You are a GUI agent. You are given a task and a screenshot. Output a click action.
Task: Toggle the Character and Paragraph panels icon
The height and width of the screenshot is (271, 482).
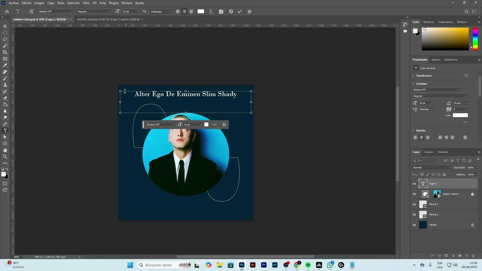221,12
